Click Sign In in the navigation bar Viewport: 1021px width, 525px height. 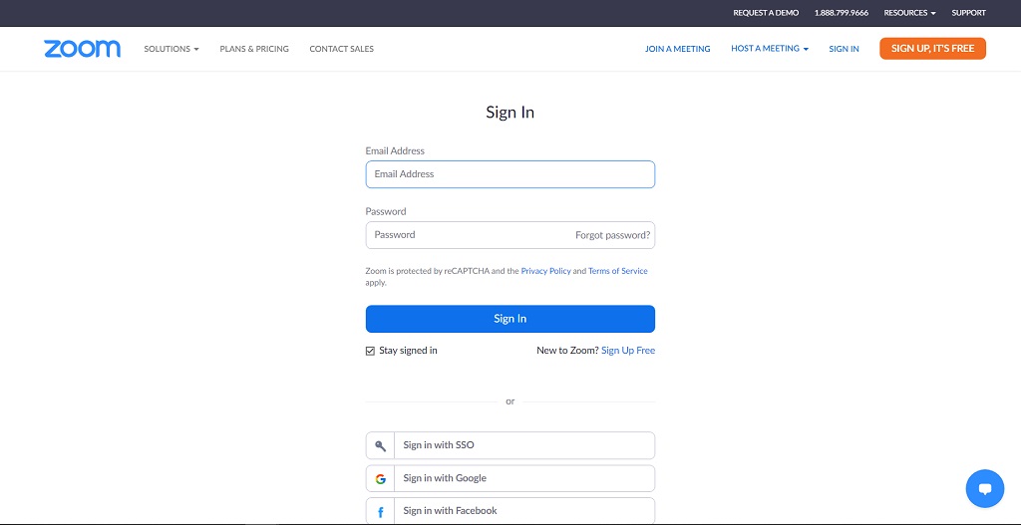click(x=844, y=49)
